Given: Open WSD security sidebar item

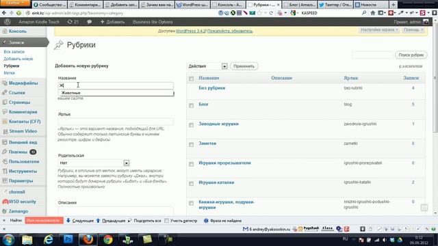Looking at the screenshot, I should tap(22, 202).
